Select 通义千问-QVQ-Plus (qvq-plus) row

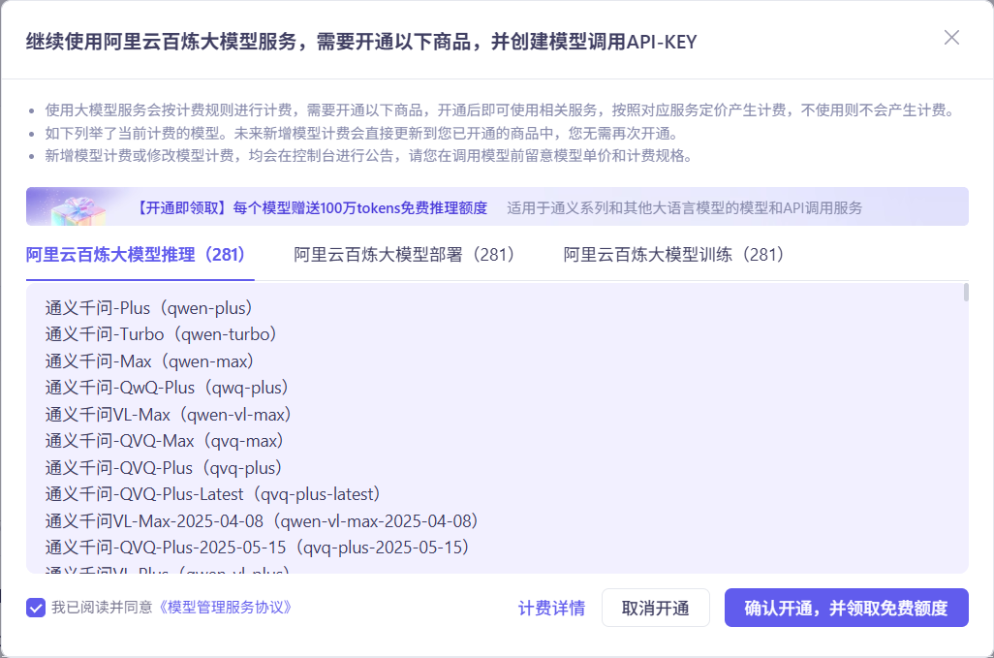point(164,468)
